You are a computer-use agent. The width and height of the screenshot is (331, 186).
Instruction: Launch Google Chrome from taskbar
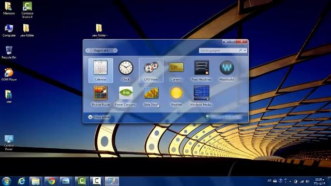[x=51, y=181]
